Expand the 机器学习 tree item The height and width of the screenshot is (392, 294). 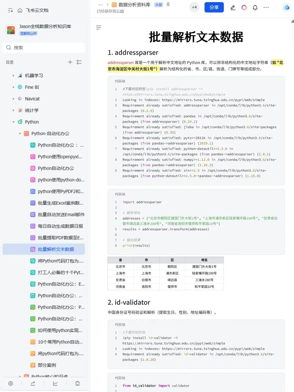coord(13,75)
